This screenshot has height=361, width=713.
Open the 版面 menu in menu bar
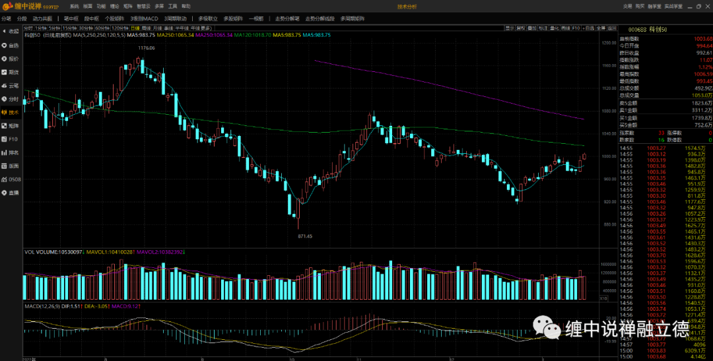(88, 7)
